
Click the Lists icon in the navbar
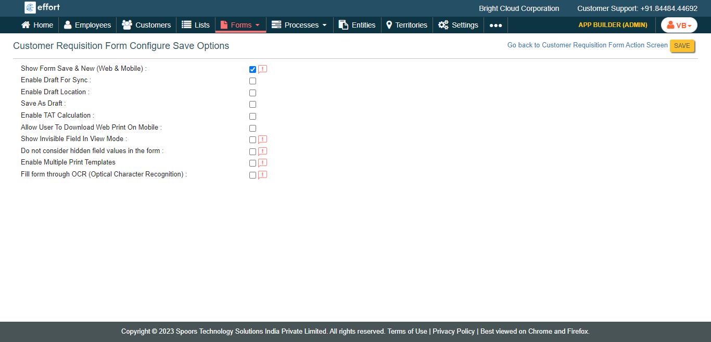click(186, 25)
